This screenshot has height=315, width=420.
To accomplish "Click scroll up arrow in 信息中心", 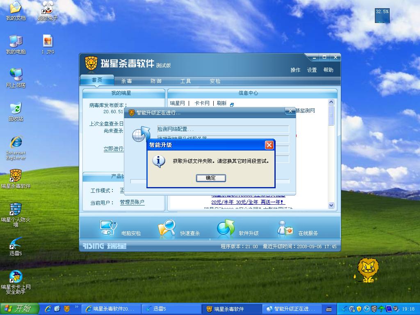I will (x=331, y=102).
